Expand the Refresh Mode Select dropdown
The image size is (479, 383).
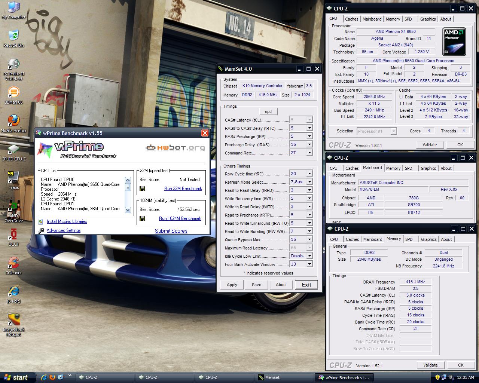pos(309,182)
